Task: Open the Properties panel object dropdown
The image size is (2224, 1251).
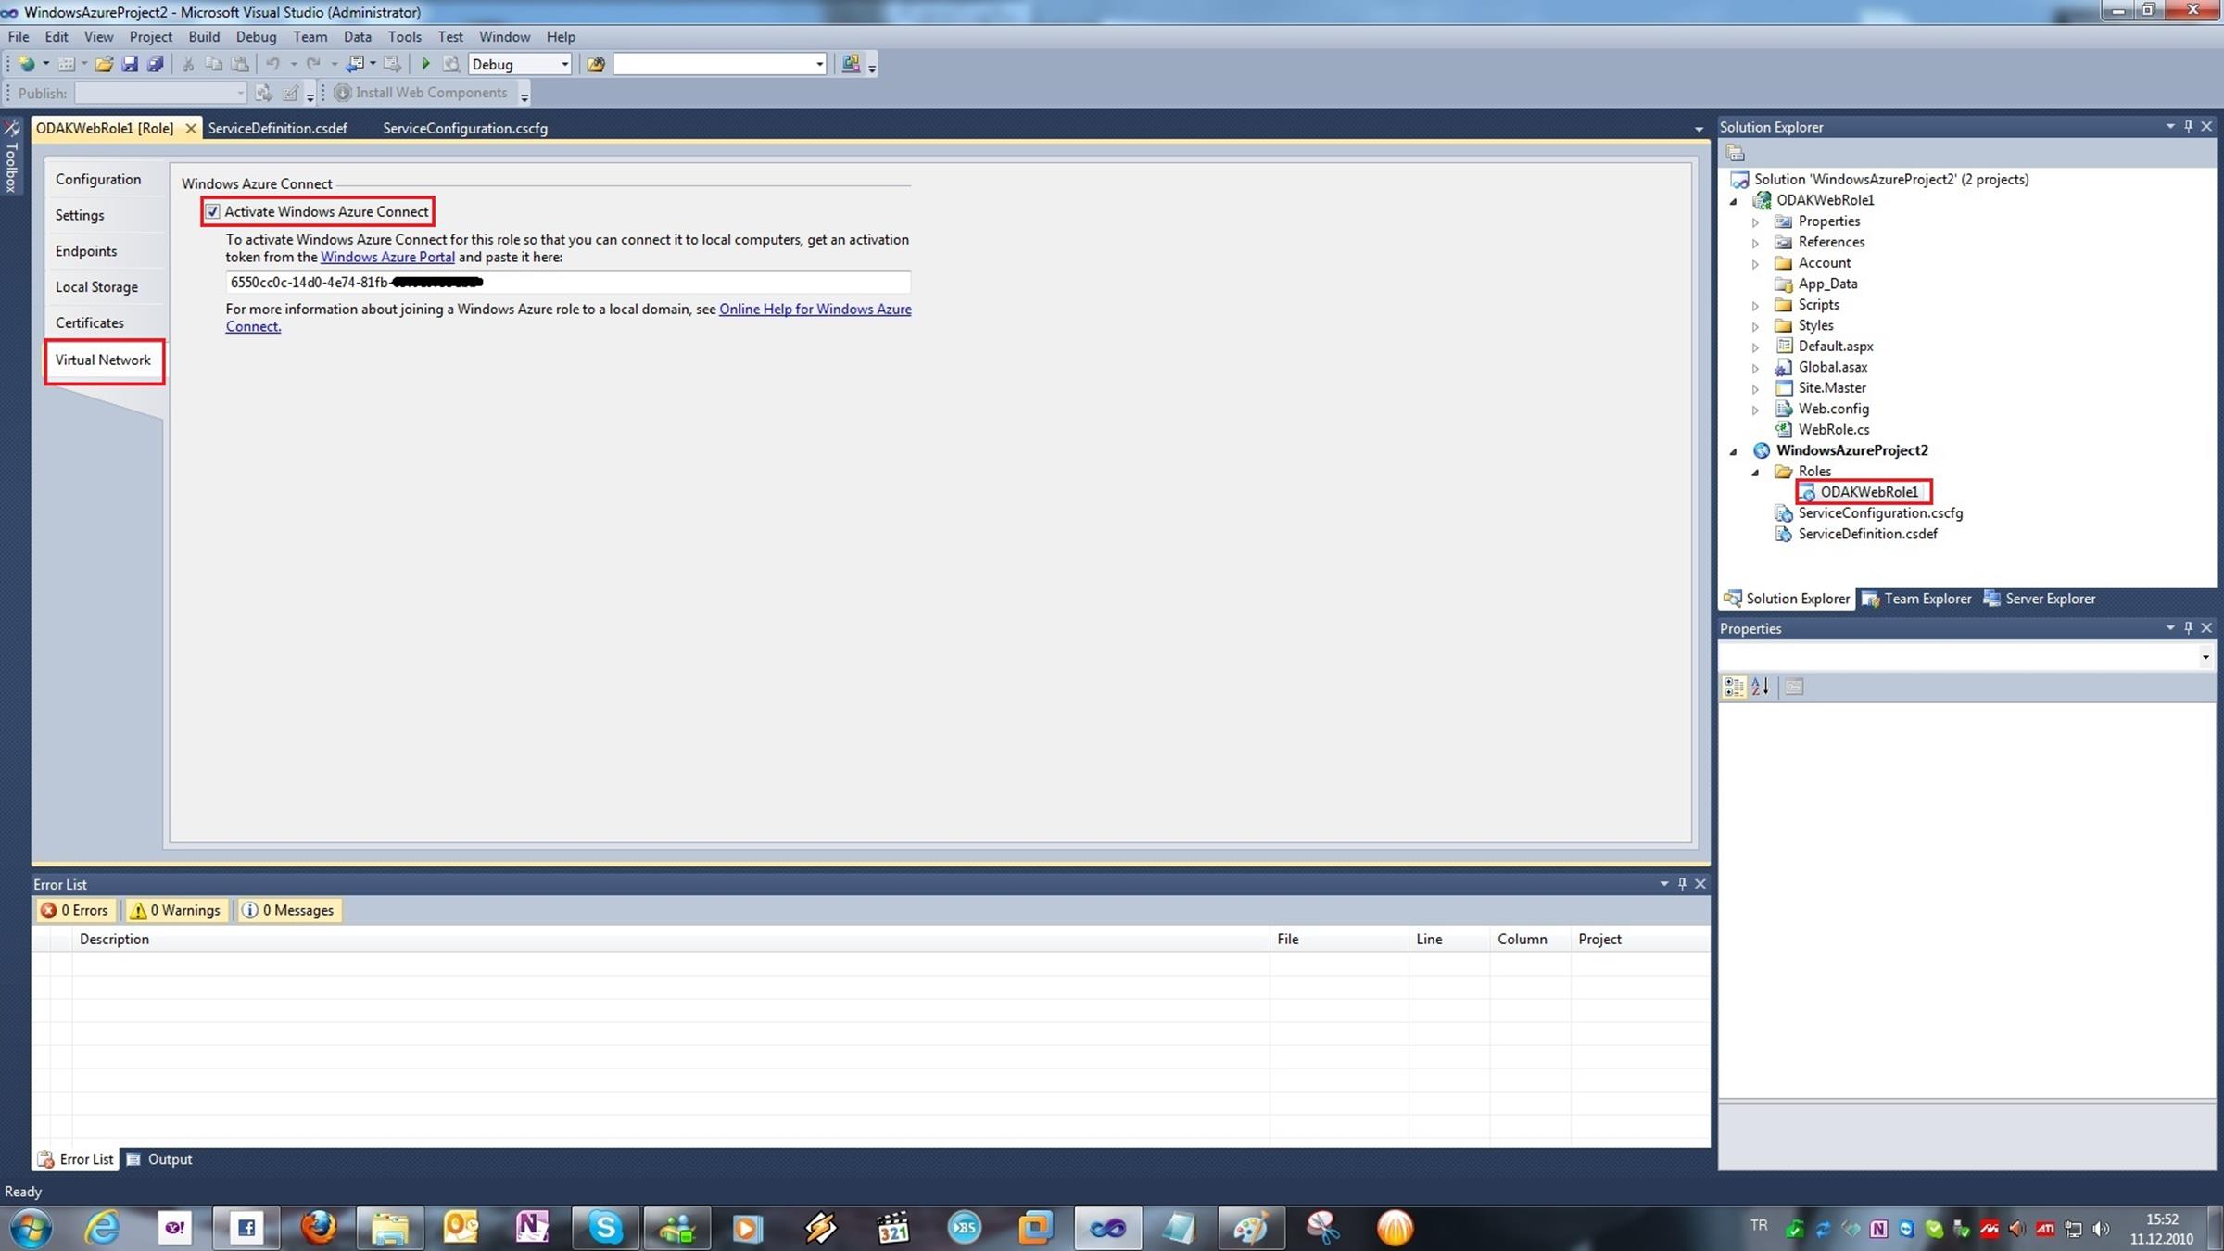Action: click(x=2205, y=657)
